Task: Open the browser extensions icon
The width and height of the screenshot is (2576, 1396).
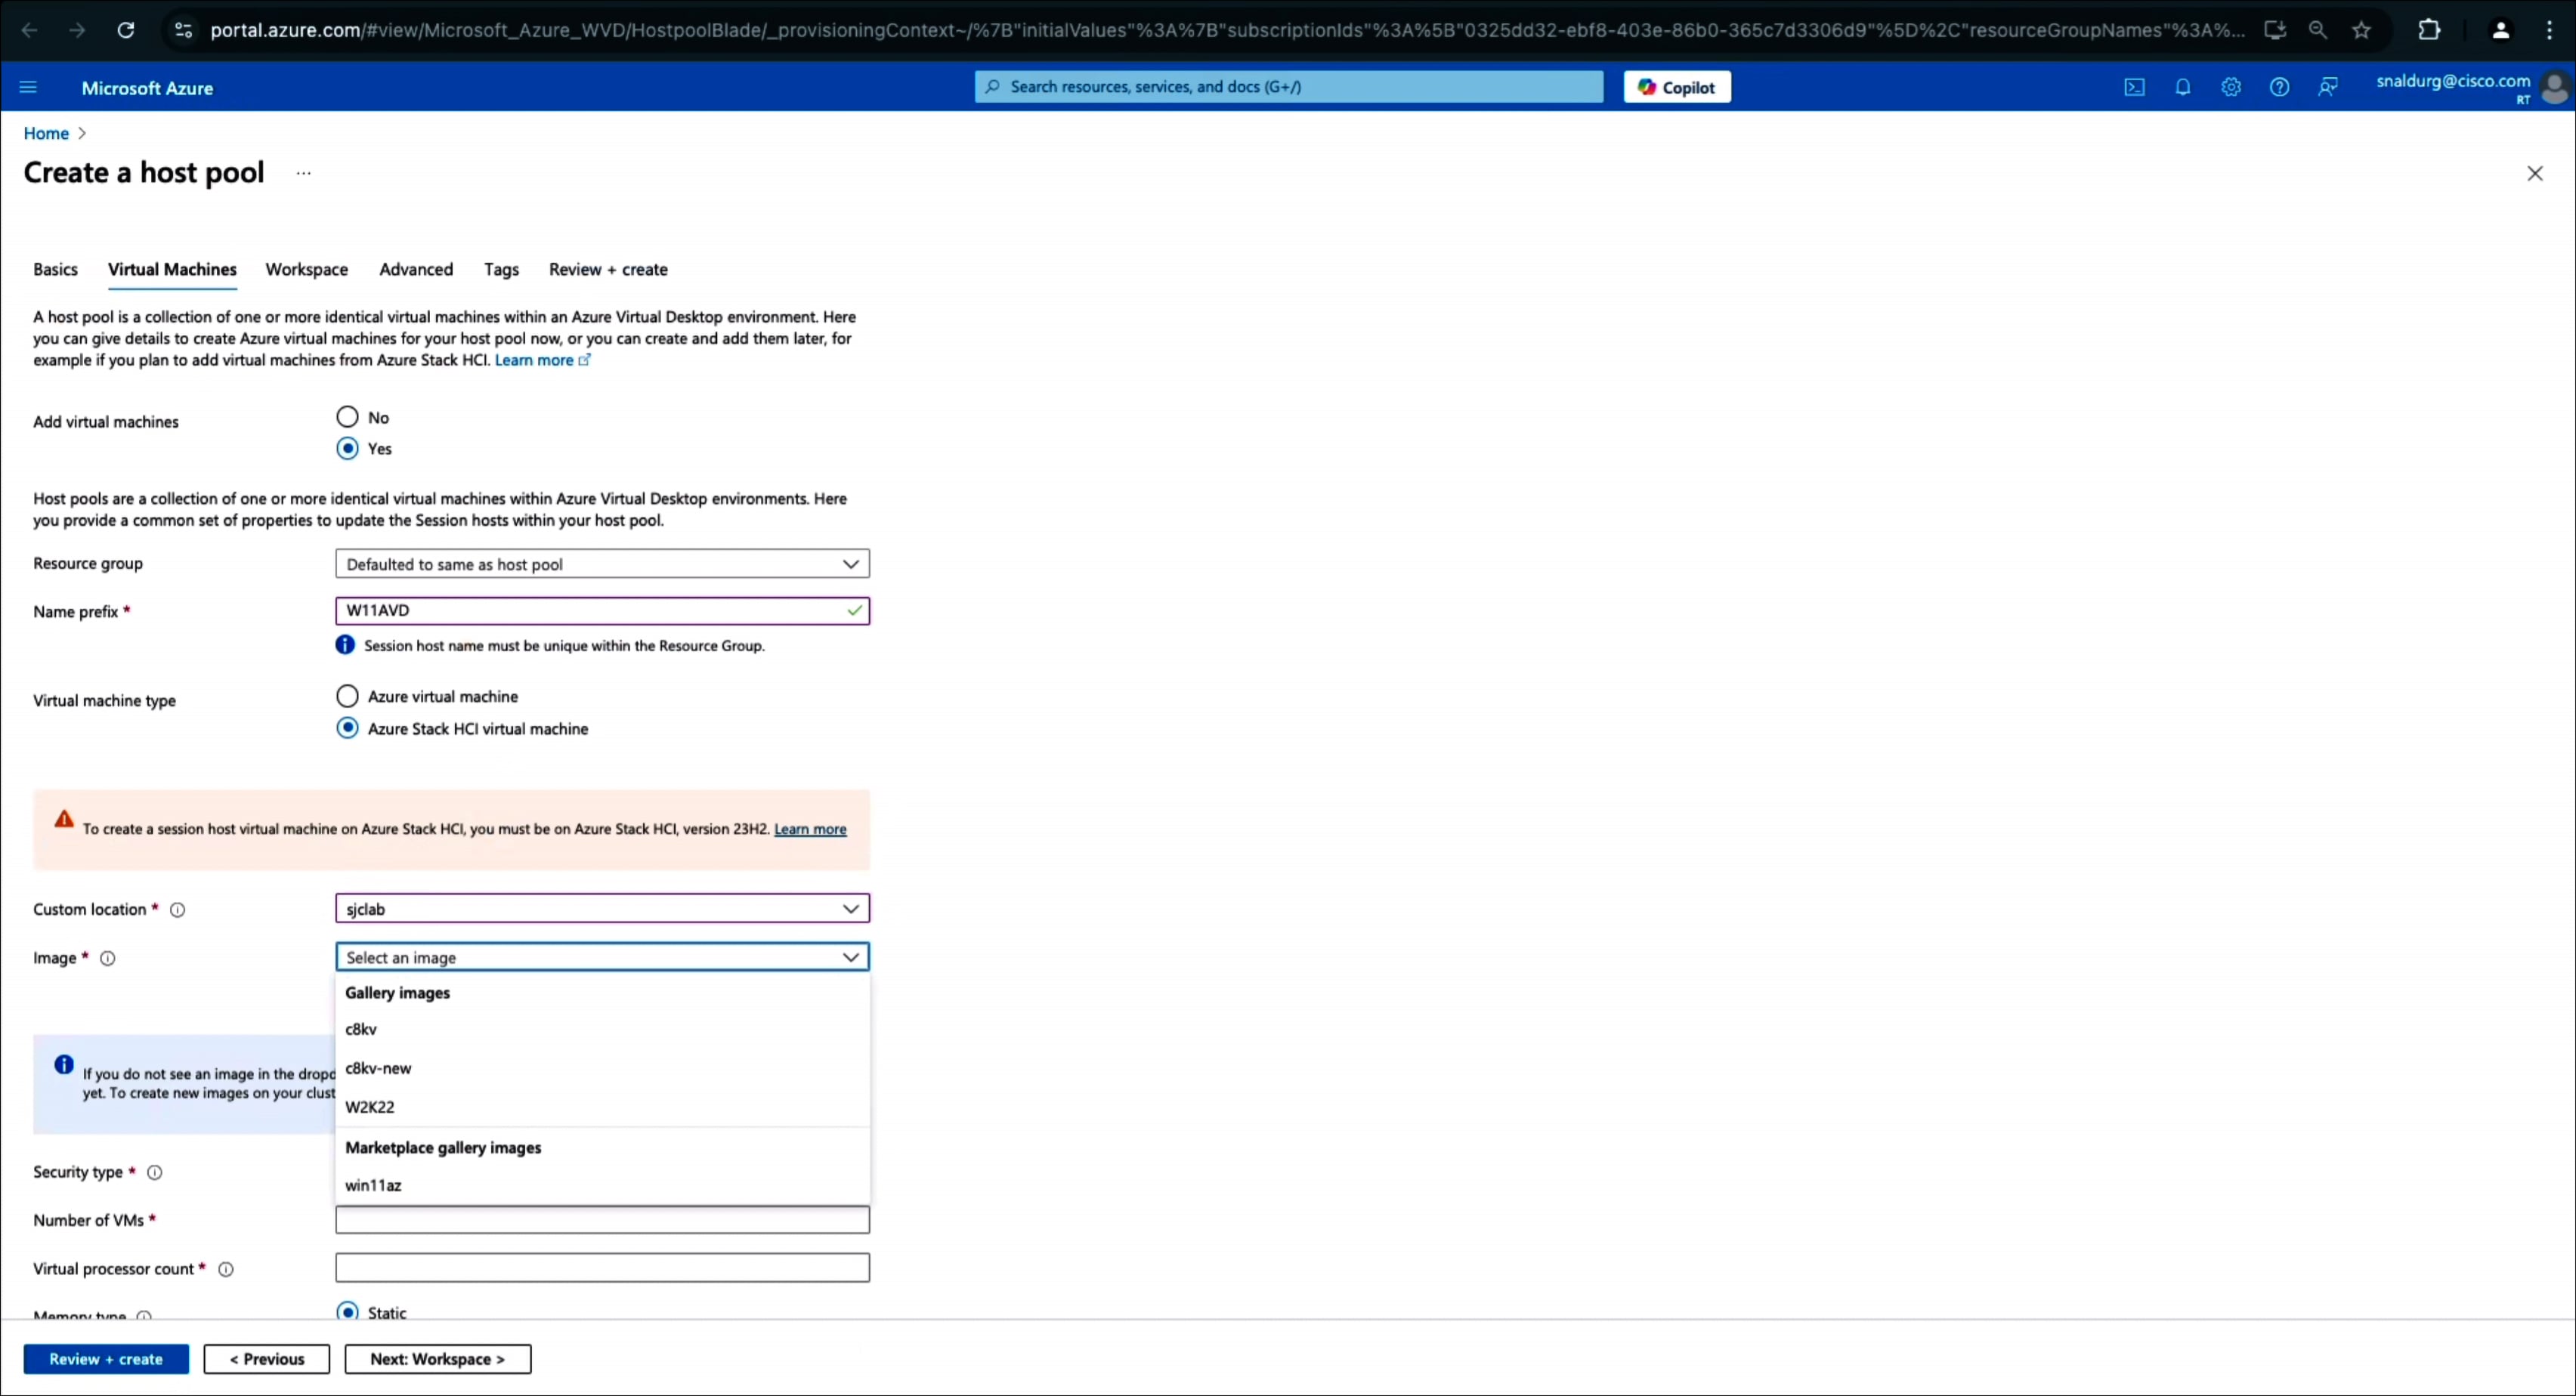Action: pyautogui.click(x=2429, y=30)
